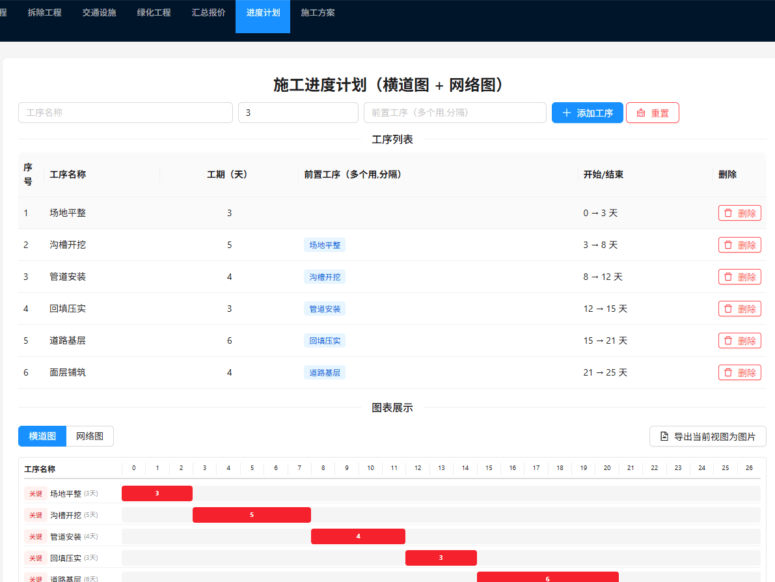Image resolution: width=775 pixels, height=582 pixels.
Task: Click the reset icon in 重置 button
Action: (x=640, y=113)
